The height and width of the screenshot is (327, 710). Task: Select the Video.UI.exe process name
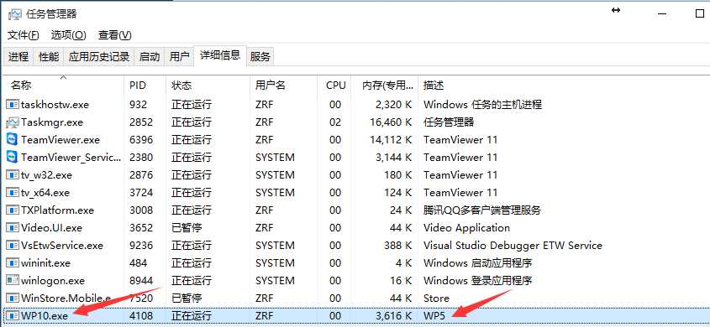tap(51, 228)
